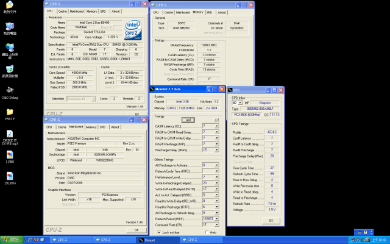
Task: Open the Command Rate (CR) dropdown in MemSet
Action: [x=216, y=225]
